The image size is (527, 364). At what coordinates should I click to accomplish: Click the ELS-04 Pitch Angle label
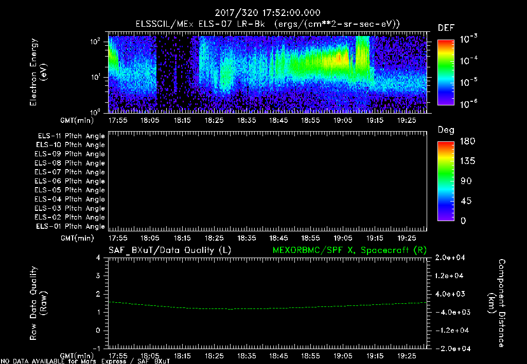click(70, 199)
